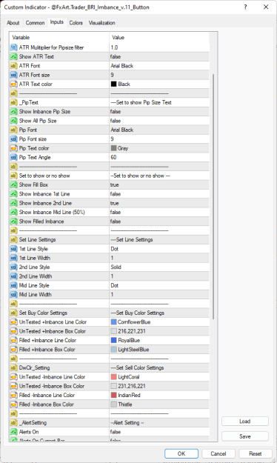Open the LightCoral line color dropdown
The height and width of the screenshot is (463, 277).
point(159,377)
